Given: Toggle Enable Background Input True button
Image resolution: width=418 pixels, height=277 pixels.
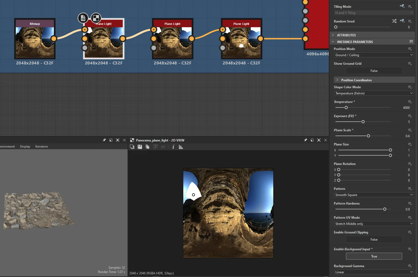Looking at the screenshot, I should click(374, 256).
